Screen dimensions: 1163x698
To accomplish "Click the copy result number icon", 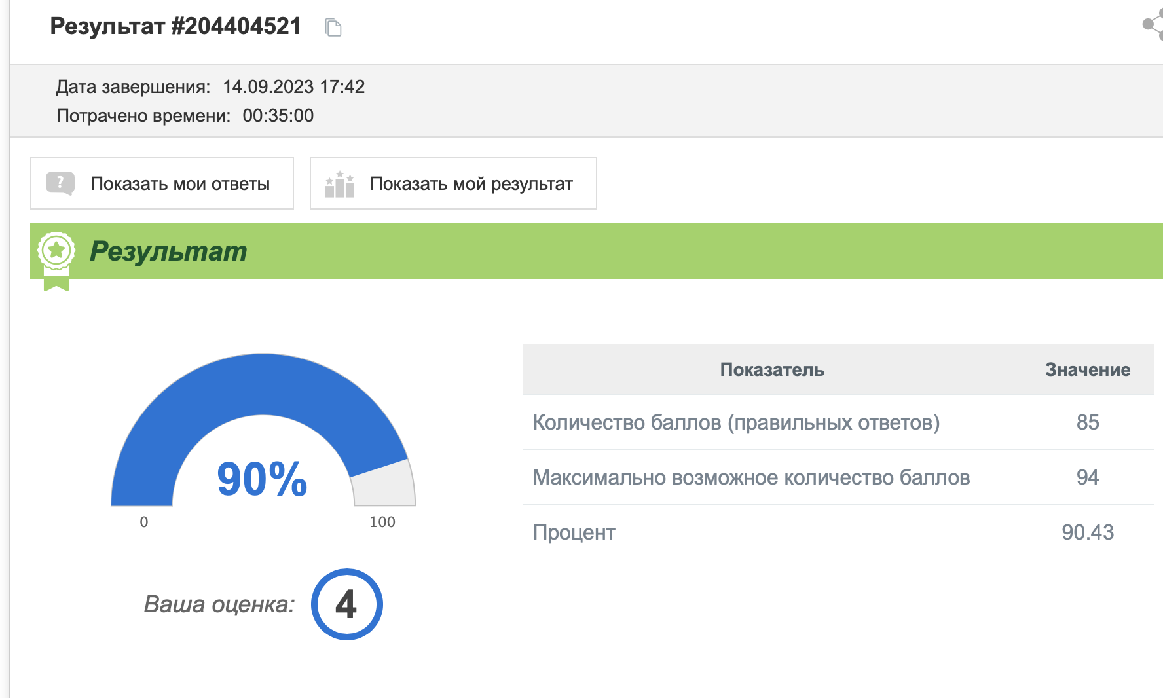I will (333, 28).
